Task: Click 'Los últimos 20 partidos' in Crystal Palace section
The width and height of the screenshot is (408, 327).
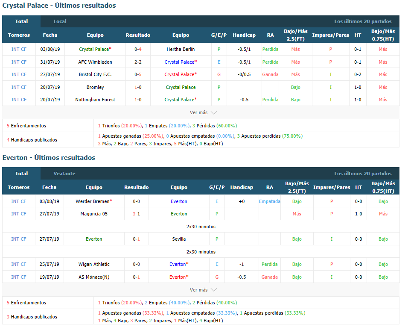Action: [x=363, y=21]
